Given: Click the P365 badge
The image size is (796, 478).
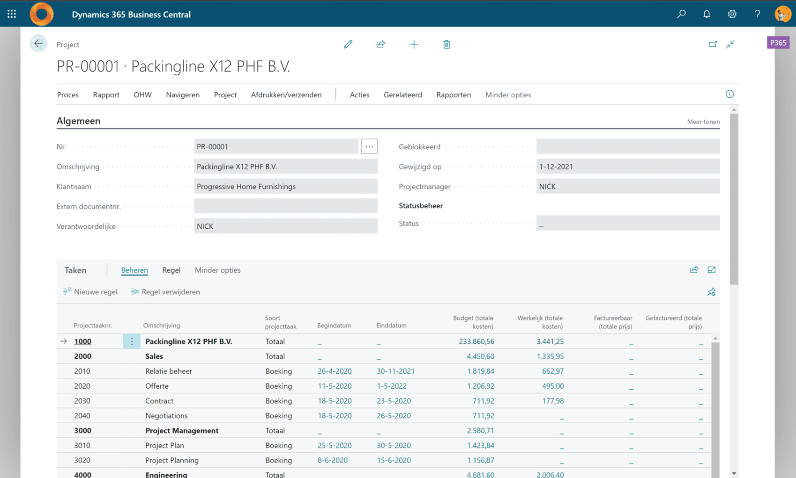Looking at the screenshot, I should 778,43.
